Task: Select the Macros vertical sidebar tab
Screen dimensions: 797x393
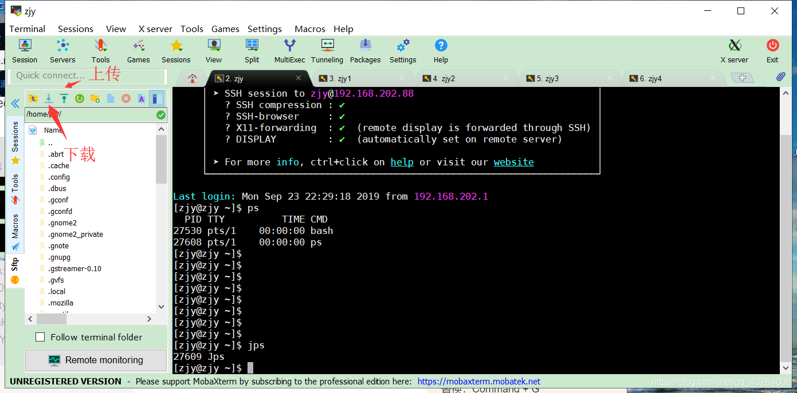Action: tap(15, 232)
